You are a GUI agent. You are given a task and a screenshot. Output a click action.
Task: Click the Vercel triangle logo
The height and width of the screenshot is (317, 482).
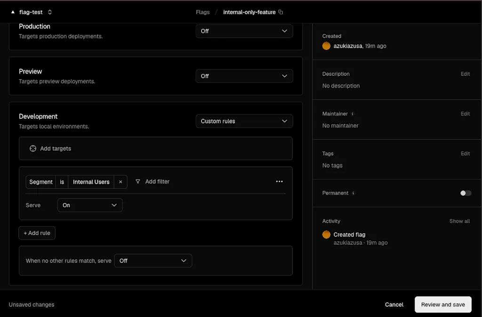pyautogui.click(x=13, y=12)
